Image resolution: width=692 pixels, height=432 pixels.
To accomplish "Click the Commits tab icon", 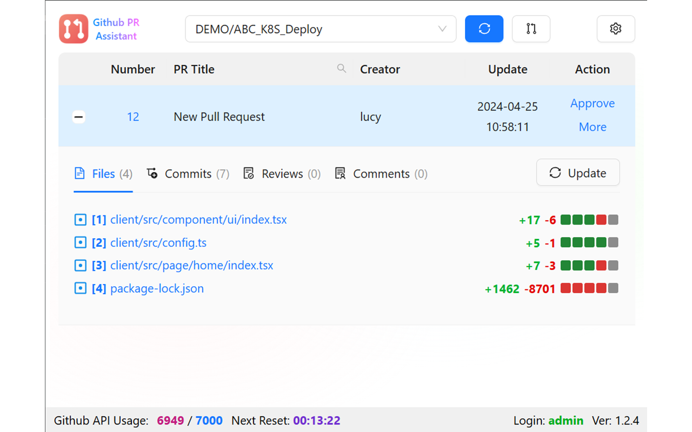I will (x=152, y=173).
